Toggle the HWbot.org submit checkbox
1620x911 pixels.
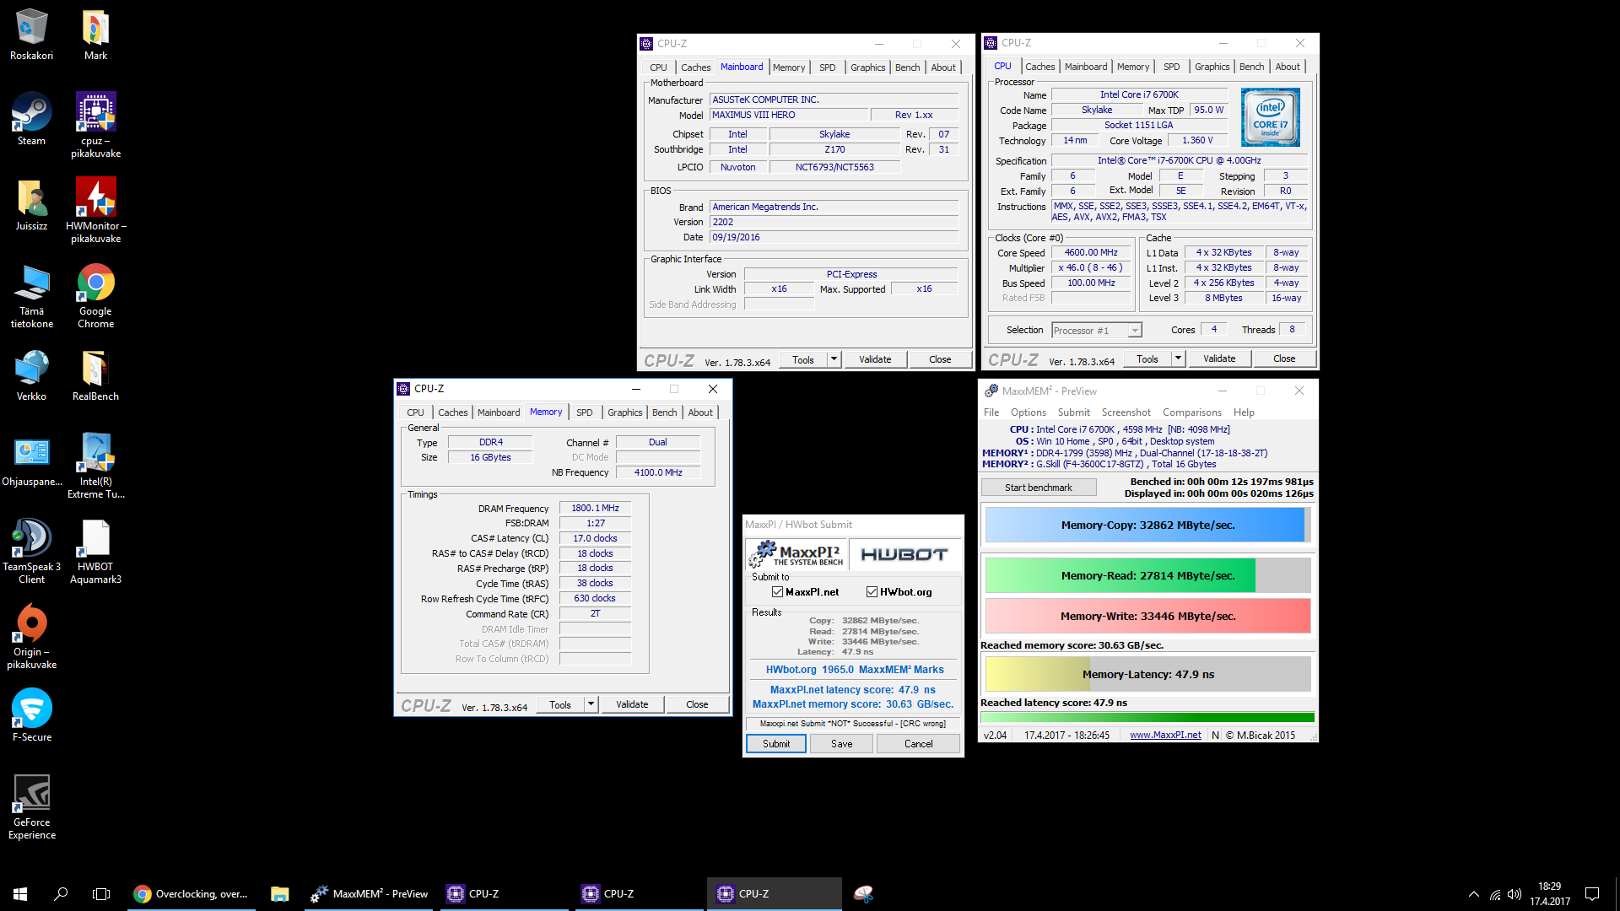point(872,592)
